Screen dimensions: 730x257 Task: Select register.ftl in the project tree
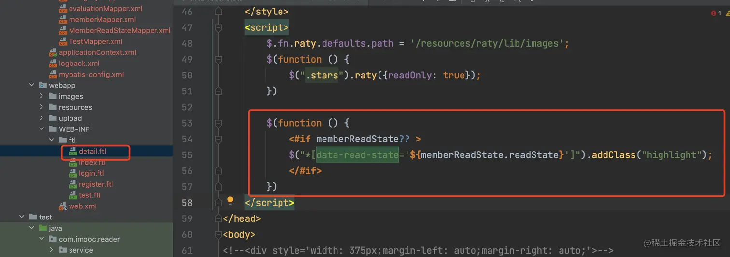click(96, 184)
